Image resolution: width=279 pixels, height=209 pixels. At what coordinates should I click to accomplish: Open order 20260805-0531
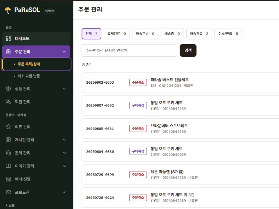pyautogui.click(x=180, y=128)
